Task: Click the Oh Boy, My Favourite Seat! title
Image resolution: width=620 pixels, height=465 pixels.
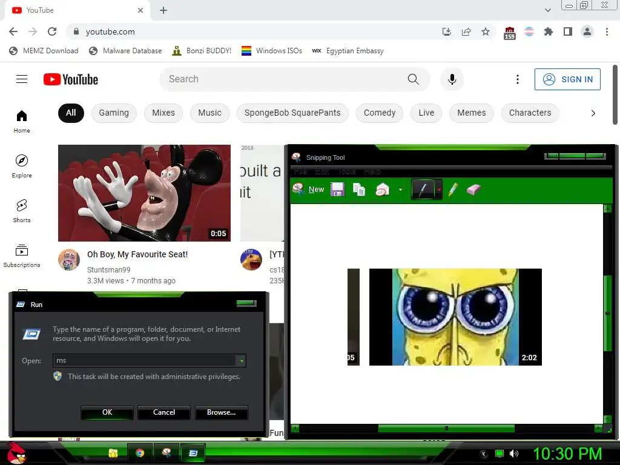Action: [137, 254]
